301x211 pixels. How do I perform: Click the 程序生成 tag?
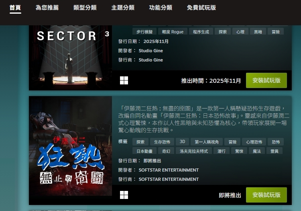tap(201, 32)
